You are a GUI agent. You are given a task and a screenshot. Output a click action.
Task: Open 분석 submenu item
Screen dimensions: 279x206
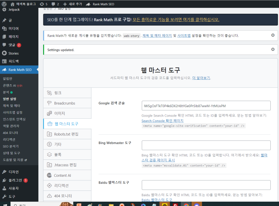click(x=8, y=92)
